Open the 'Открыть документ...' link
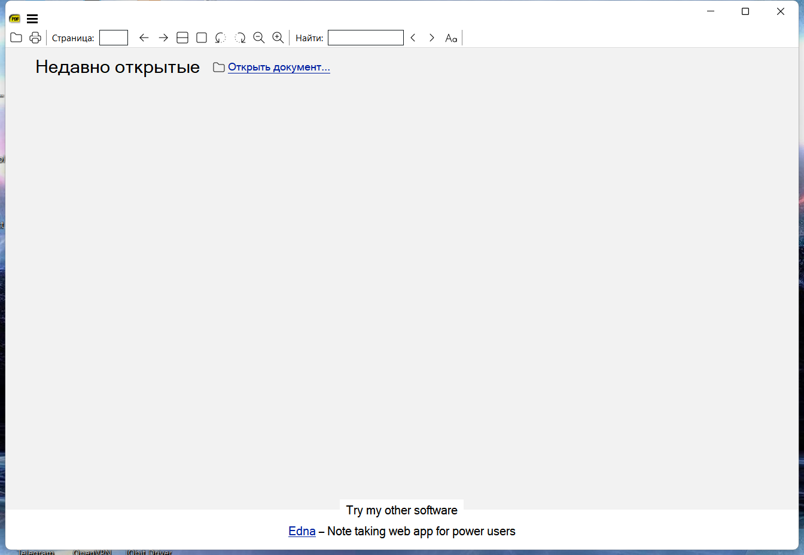804x555 pixels. pos(279,67)
